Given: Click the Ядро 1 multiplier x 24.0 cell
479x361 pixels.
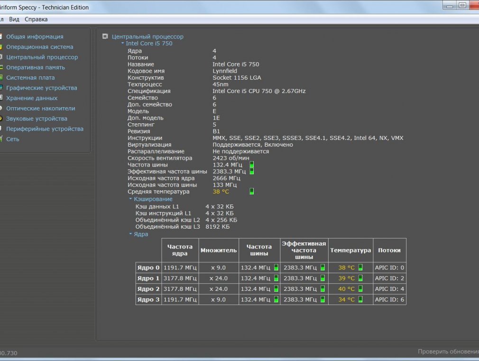Looking at the screenshot, I should point(219,278).
